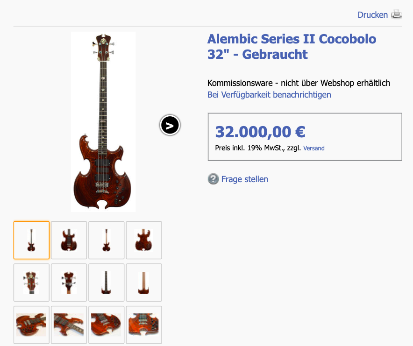Viewport: 413px width, 346px height.
Task: Click the question mark icon beside Frage stellen
Action: point(213,179)
